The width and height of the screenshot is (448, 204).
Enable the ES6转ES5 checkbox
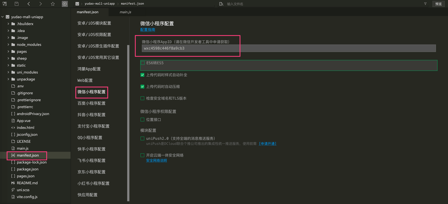click(143, 63)
